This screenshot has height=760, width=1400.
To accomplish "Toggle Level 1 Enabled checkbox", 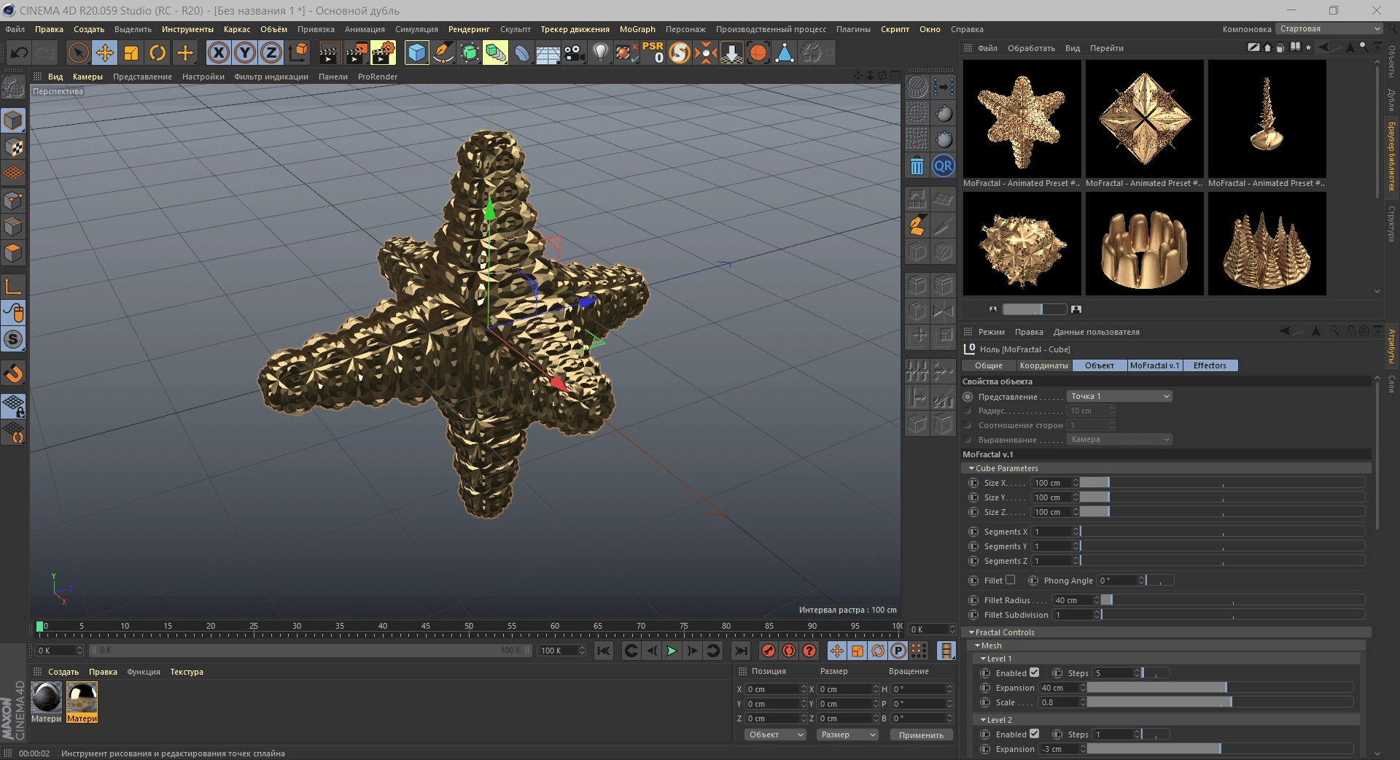I will 1034,672.
